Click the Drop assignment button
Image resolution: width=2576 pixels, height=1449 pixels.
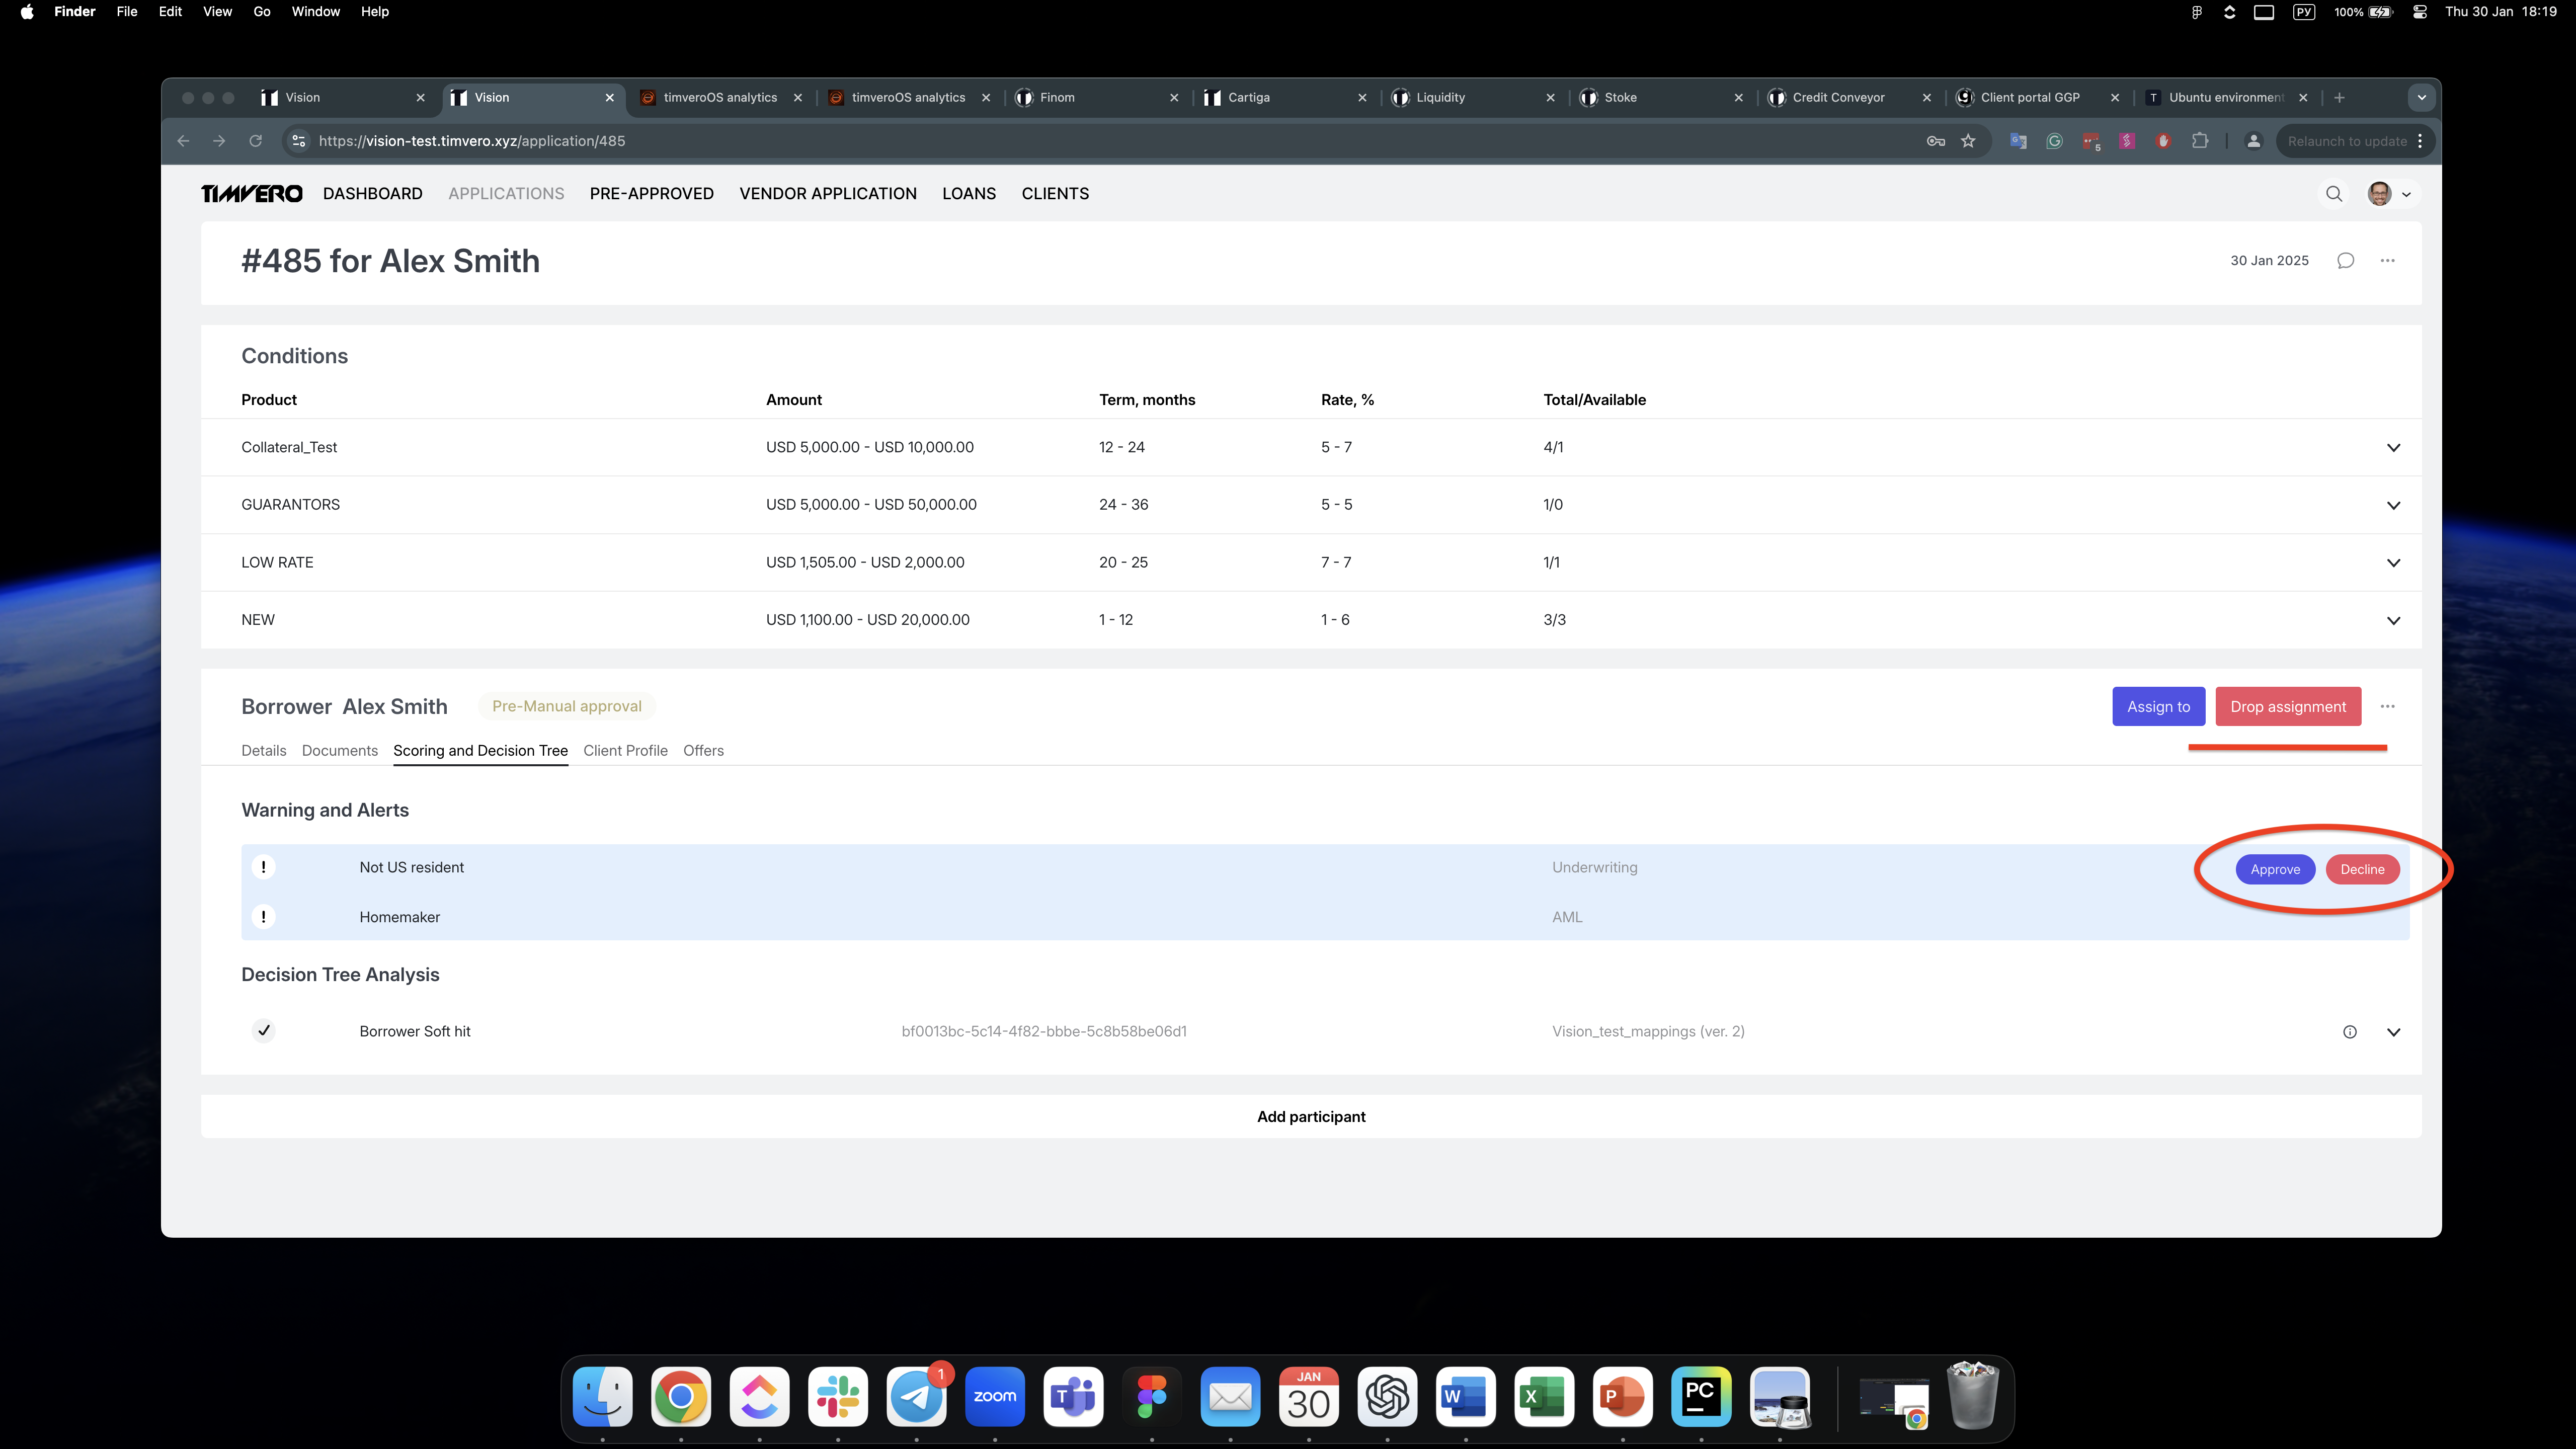tap(2287, 707)
